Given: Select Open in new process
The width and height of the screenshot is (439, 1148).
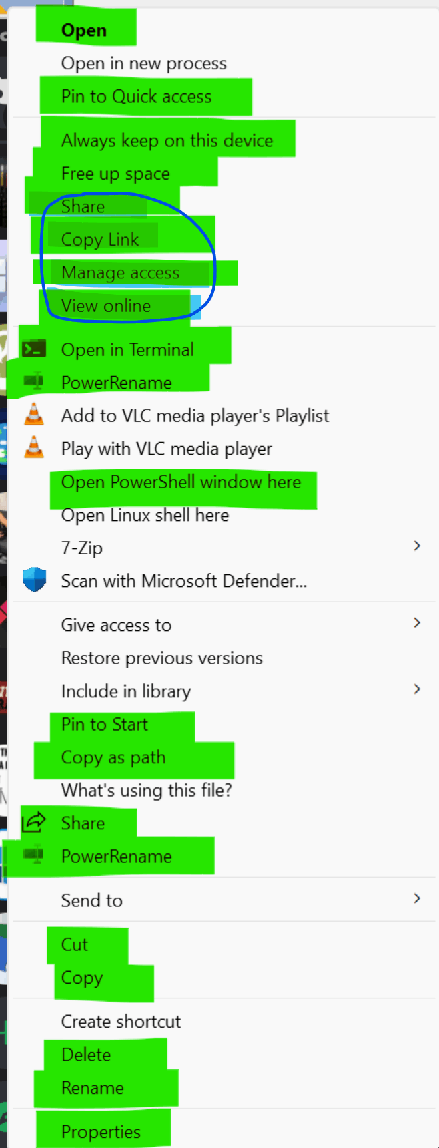Looking at the screenshot, I should coord(144,63).
